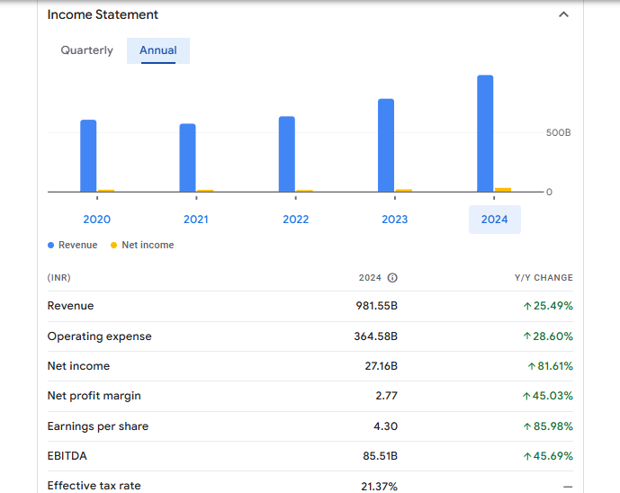Click the 27.16B net income value
This screenshot has height=493, width=620.
382,366
